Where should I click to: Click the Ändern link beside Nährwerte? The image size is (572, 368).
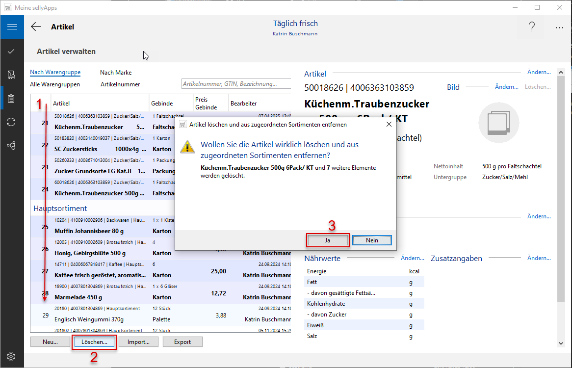(412, 258)
